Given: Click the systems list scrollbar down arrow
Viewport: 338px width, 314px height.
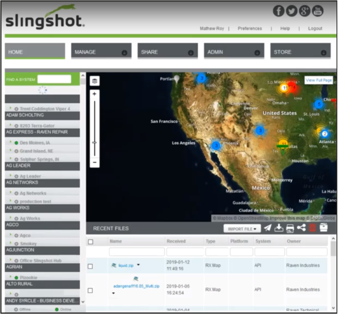Looking at the screenshot, I should (x=83, y=302).
